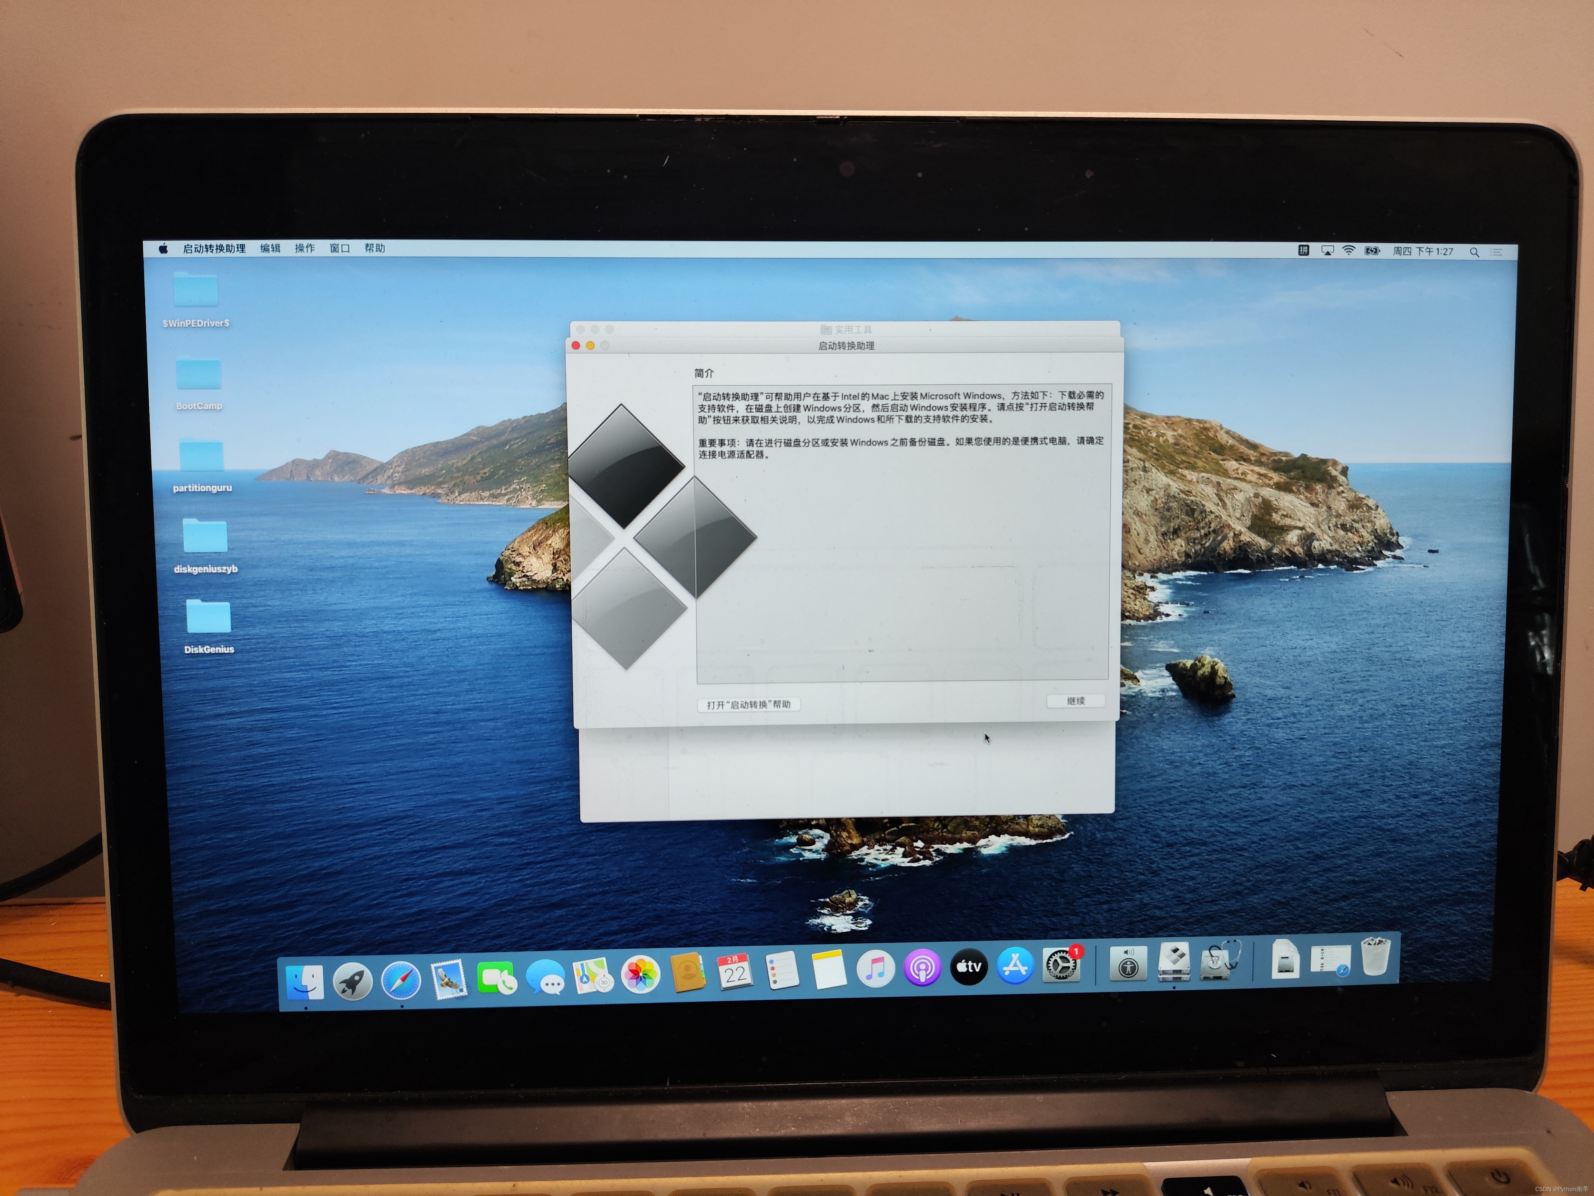Open Music in the Dock

876,968
